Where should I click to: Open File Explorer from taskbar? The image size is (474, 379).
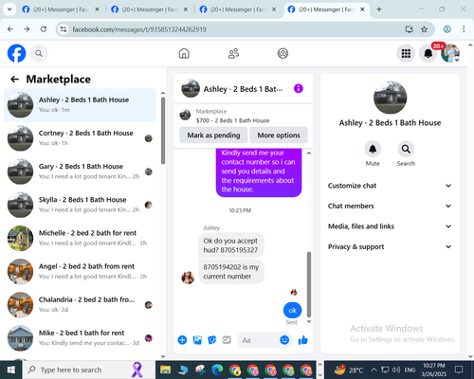[165, 370]
